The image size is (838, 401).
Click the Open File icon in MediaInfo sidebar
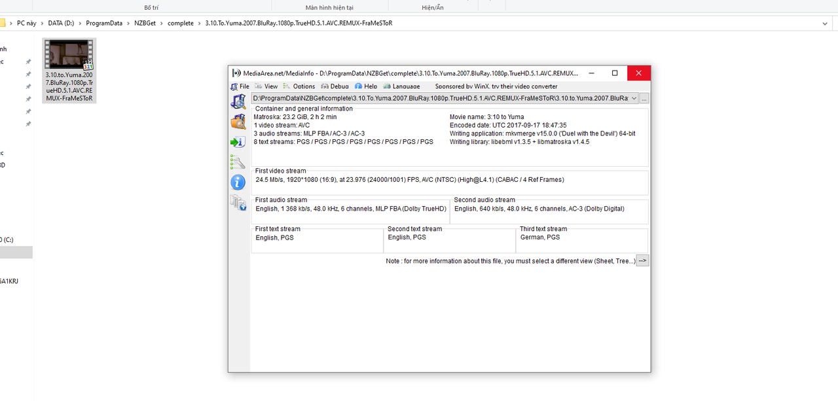(238, 101)
